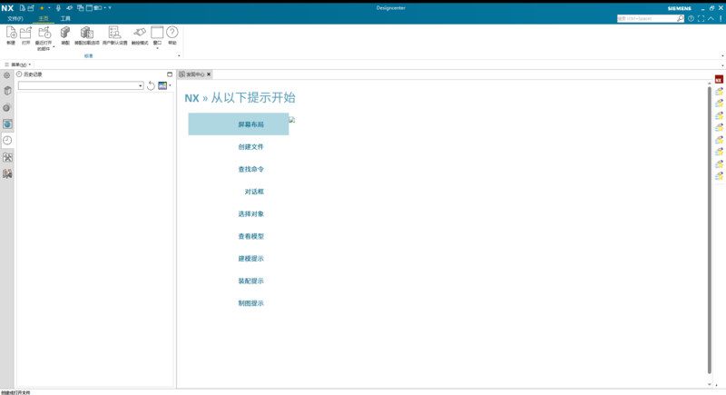Click the New file icon in quick access toolbar
726x395 pixels.
(22, 8)
